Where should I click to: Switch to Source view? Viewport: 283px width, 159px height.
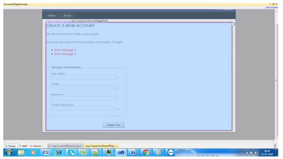(x=35, y=146)
